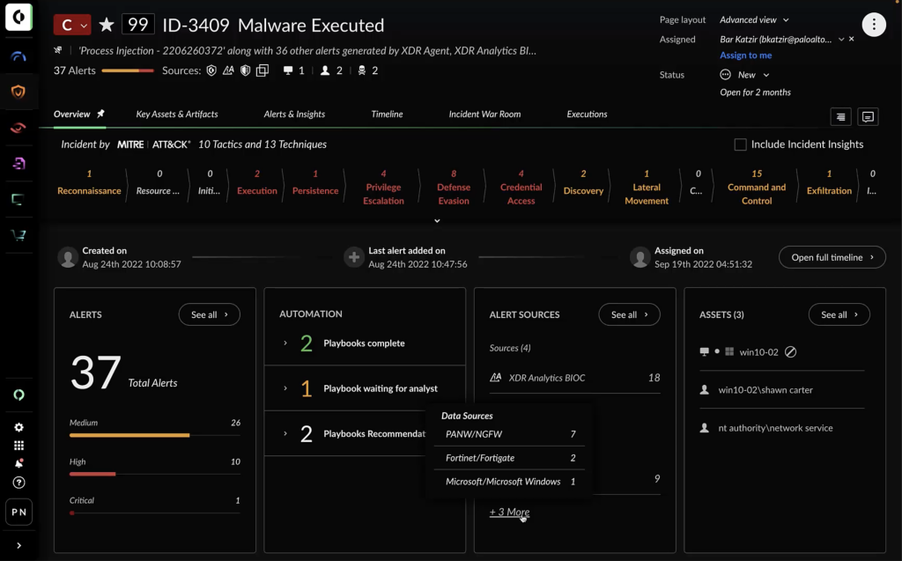The image size is (902, 561).
Task: Open the red eye detection sidebar icon
Action: point(18,128)
